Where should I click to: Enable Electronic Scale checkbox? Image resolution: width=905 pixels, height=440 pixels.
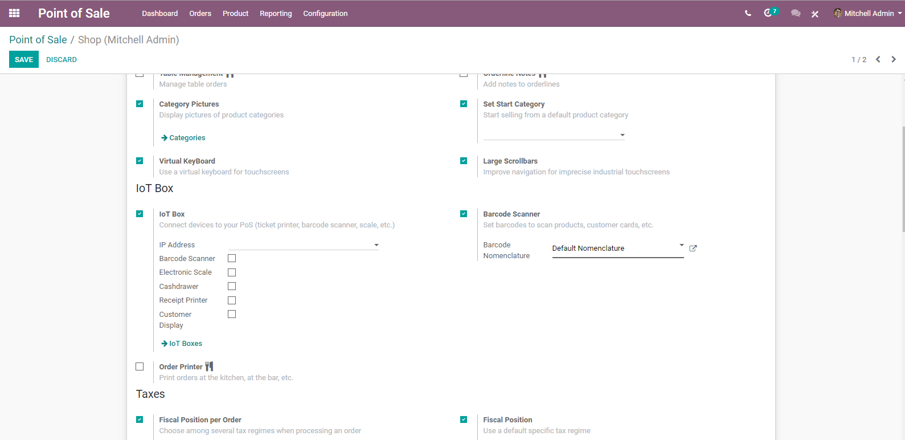(x=232, y=272)
